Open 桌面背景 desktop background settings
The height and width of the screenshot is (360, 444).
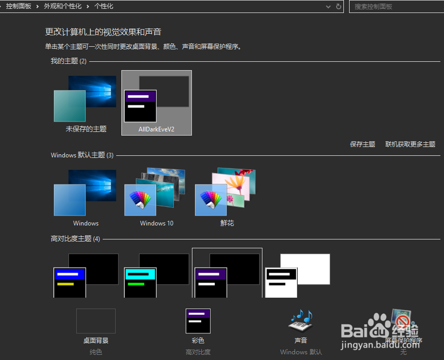[x=96, y=321]
